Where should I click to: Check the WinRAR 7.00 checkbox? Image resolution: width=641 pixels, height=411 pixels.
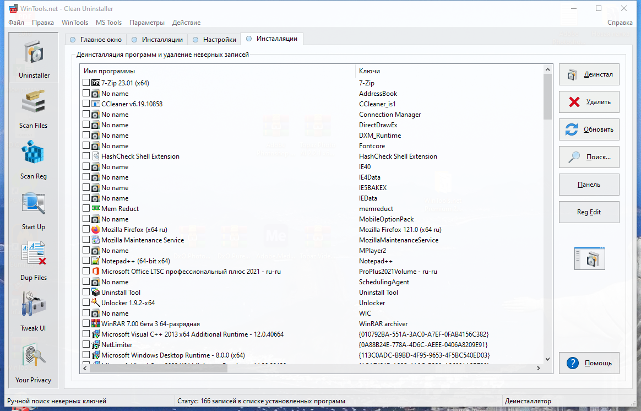point(86,324)
